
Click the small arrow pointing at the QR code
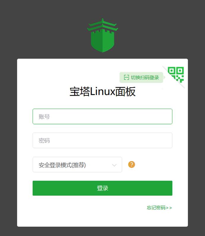point(164,77)
